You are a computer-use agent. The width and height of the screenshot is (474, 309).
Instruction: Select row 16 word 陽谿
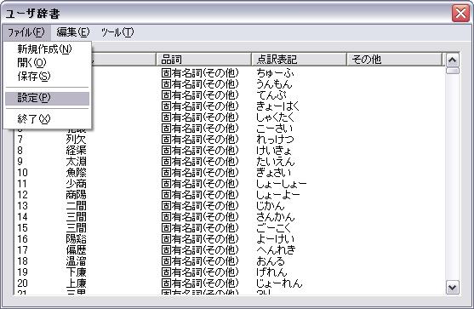(x=77, y=239)
